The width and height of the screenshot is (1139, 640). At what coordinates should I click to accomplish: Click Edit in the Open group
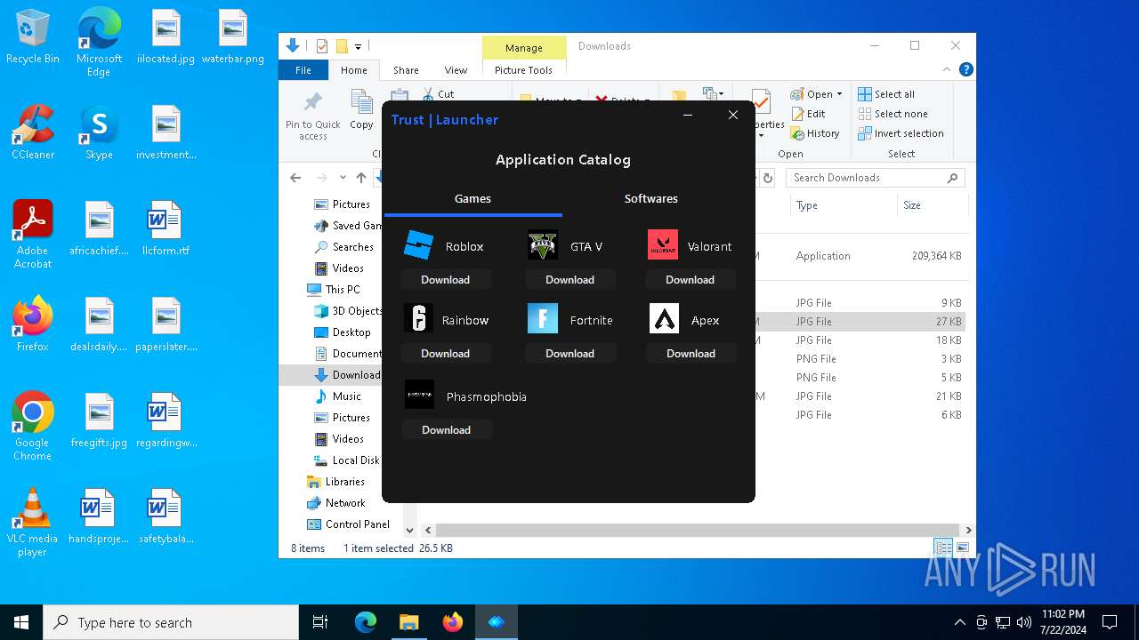tap(808, 114)
